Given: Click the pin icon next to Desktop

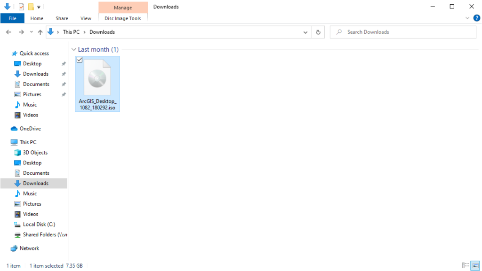Looking at the screenshot, I should pyautogui.click(x=64, y=64).
